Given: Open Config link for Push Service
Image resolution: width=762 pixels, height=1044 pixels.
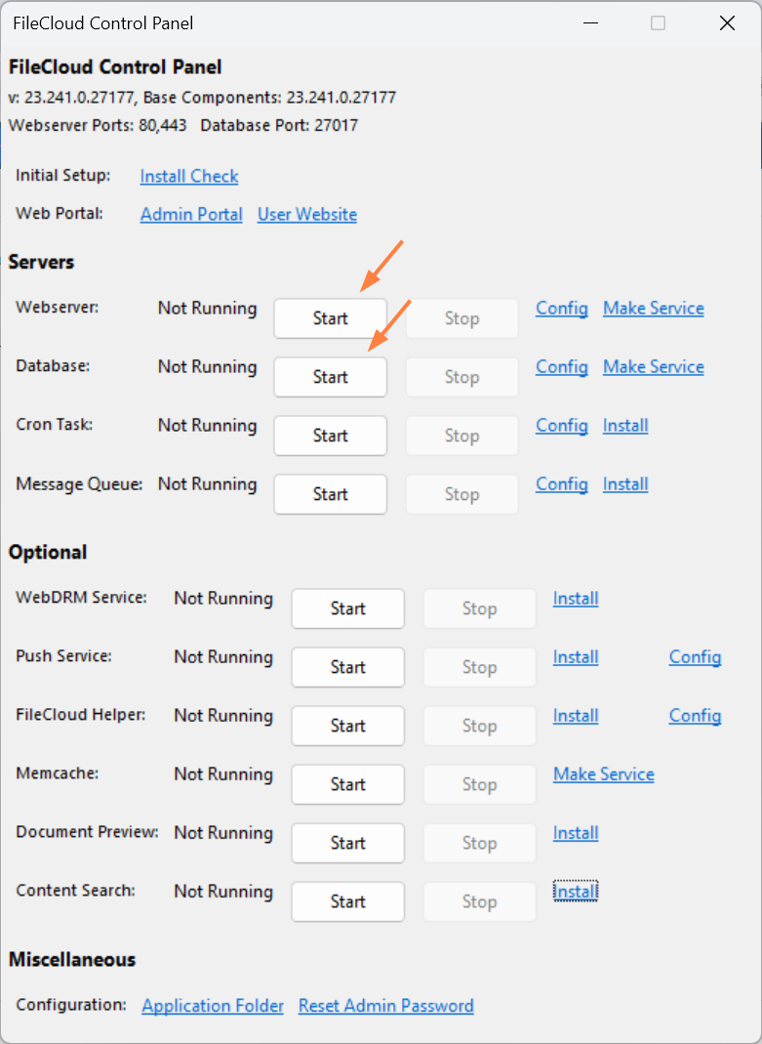Looking at the screenshot, I should [695, 656].
